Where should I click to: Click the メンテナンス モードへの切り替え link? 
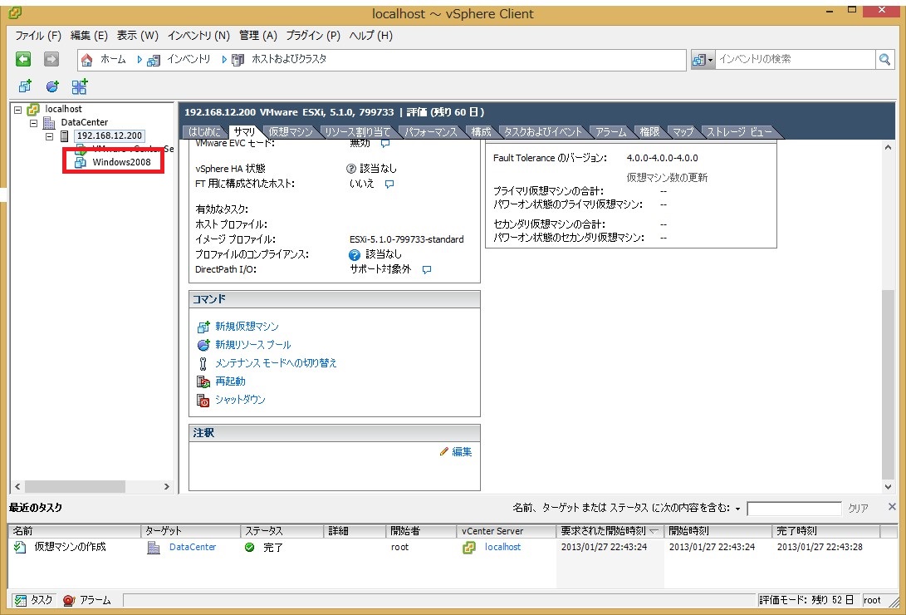pos(276,363)
